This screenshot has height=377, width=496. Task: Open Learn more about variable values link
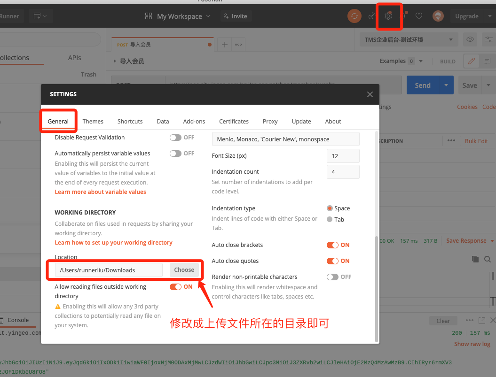(100, 192)
